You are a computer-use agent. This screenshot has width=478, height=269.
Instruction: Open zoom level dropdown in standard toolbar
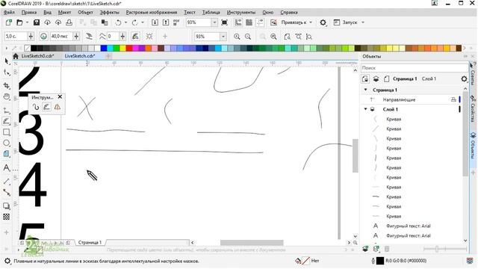(x=214, y=22)
